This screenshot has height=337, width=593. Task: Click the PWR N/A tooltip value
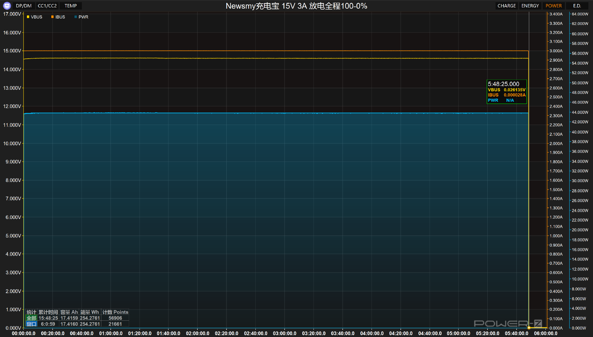[501, 100]
